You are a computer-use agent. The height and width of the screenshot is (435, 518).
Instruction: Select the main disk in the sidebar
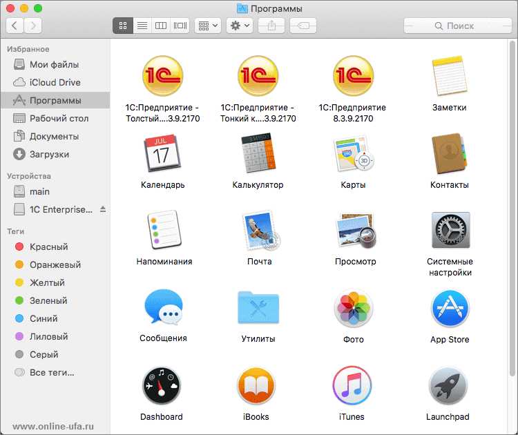(55, 191)
